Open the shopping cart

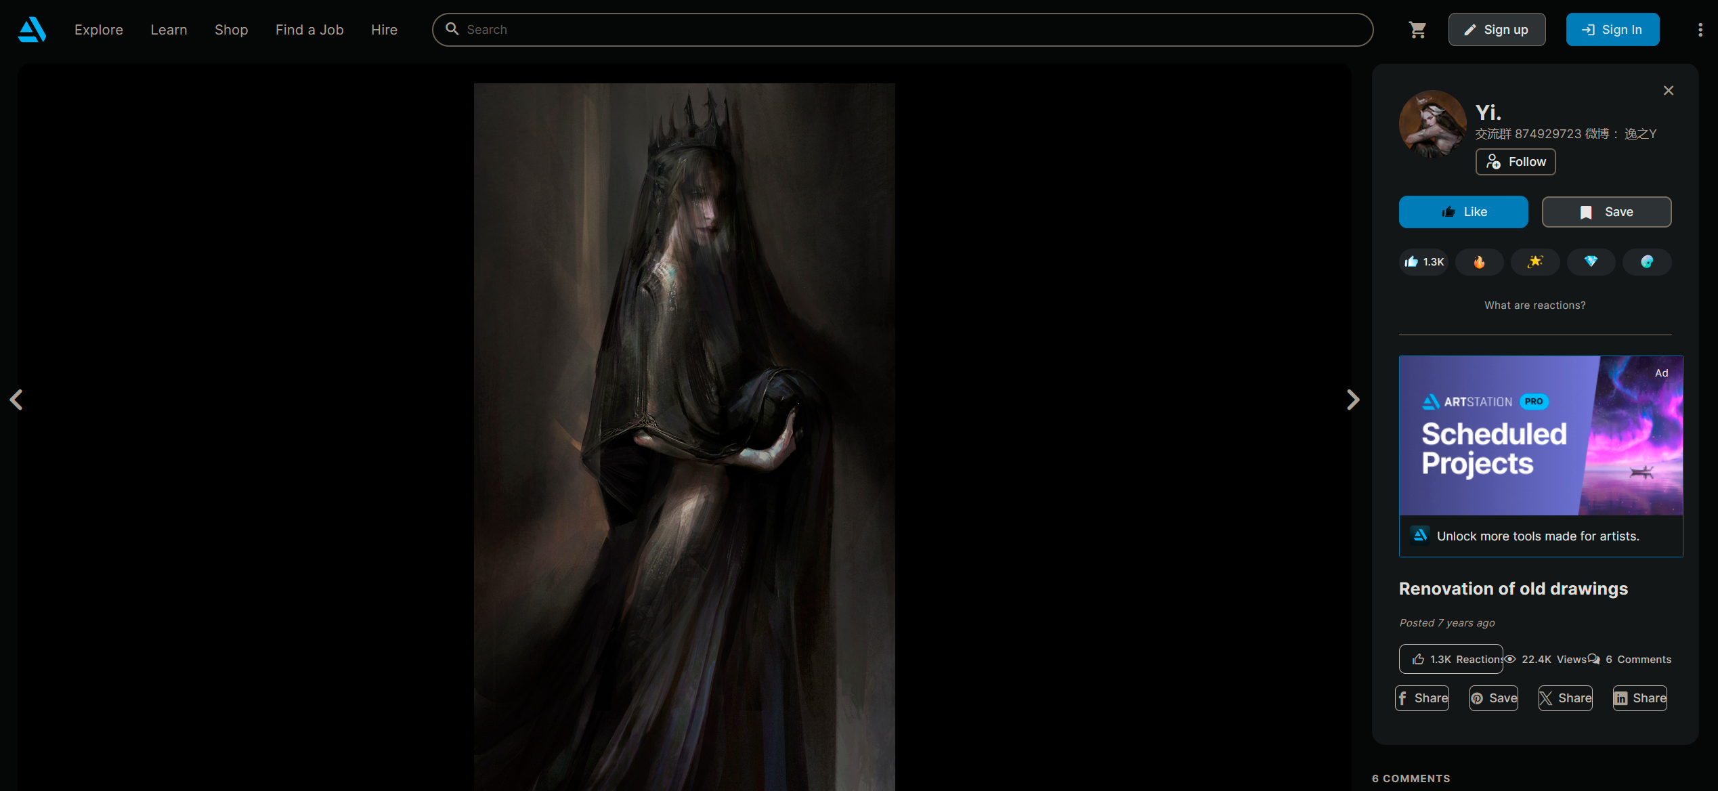click(x=1417, y=30)
